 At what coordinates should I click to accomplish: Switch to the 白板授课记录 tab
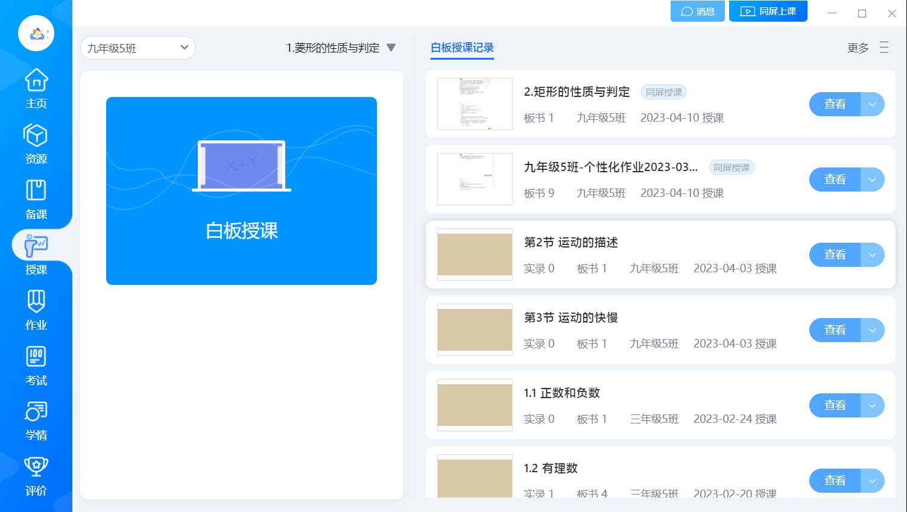(x=462, y=48)
